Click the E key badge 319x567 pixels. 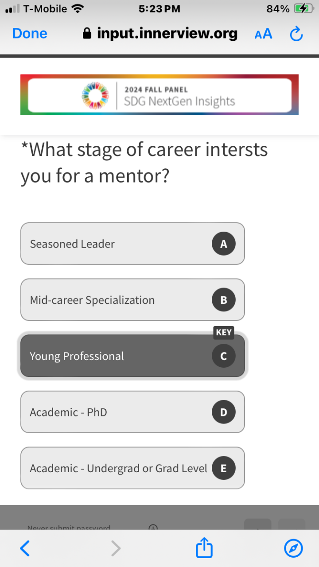pyautogui.click(x=224, y=468)
